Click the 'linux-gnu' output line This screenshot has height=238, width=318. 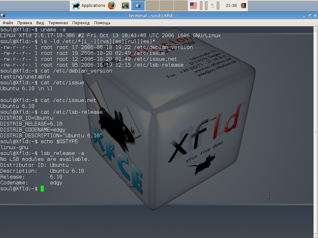tap(14, 147)
